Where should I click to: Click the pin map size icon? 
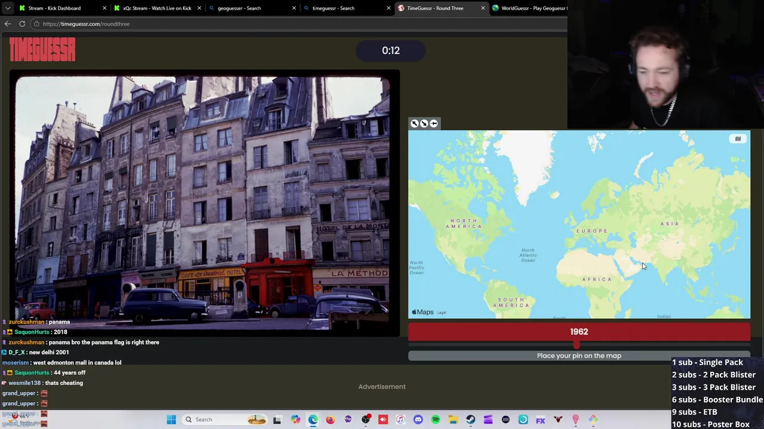coord(434,123)
